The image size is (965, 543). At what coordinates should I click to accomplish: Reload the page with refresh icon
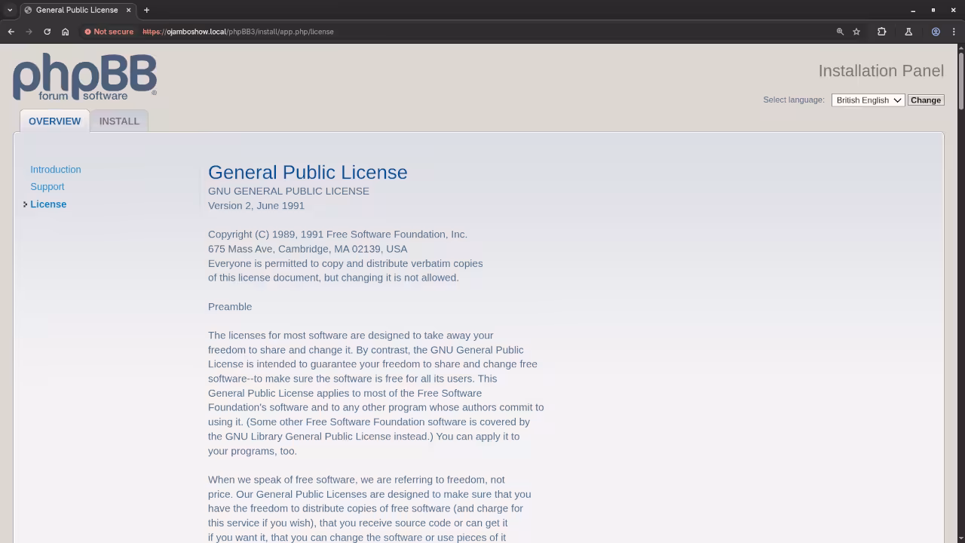47,32
